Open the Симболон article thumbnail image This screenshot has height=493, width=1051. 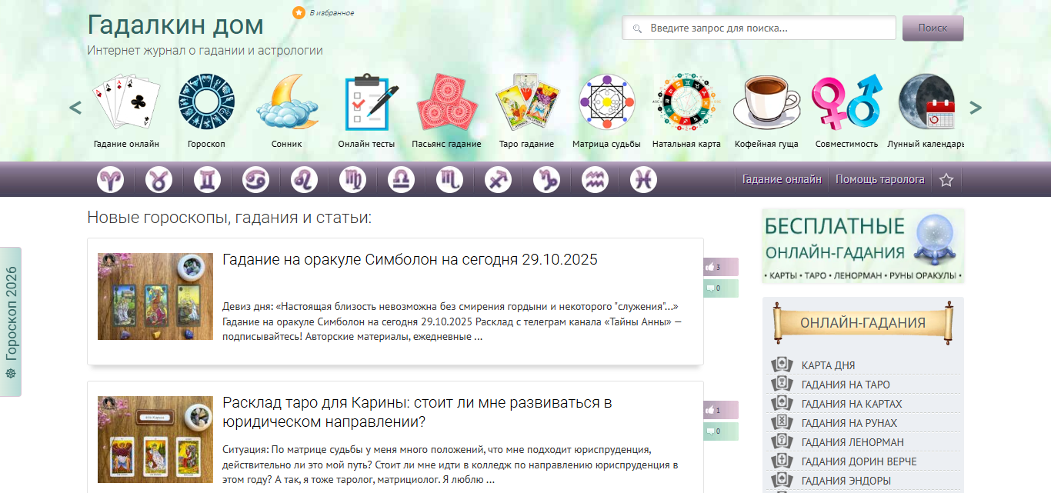[x=155, y=296]
